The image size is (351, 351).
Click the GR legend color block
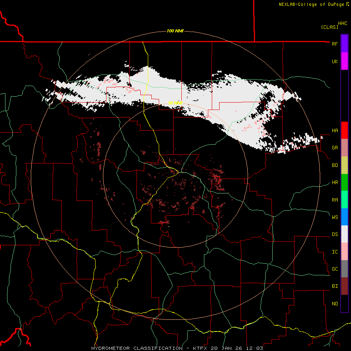pyautogui.click(x=344, y=148)
